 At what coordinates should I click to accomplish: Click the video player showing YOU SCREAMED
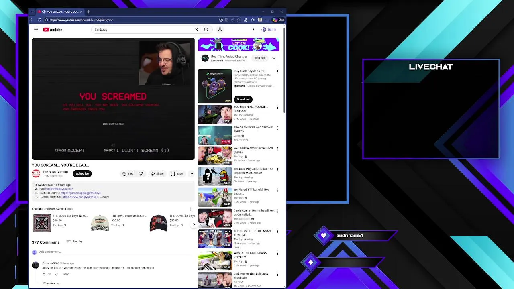[x=113, y=99]
